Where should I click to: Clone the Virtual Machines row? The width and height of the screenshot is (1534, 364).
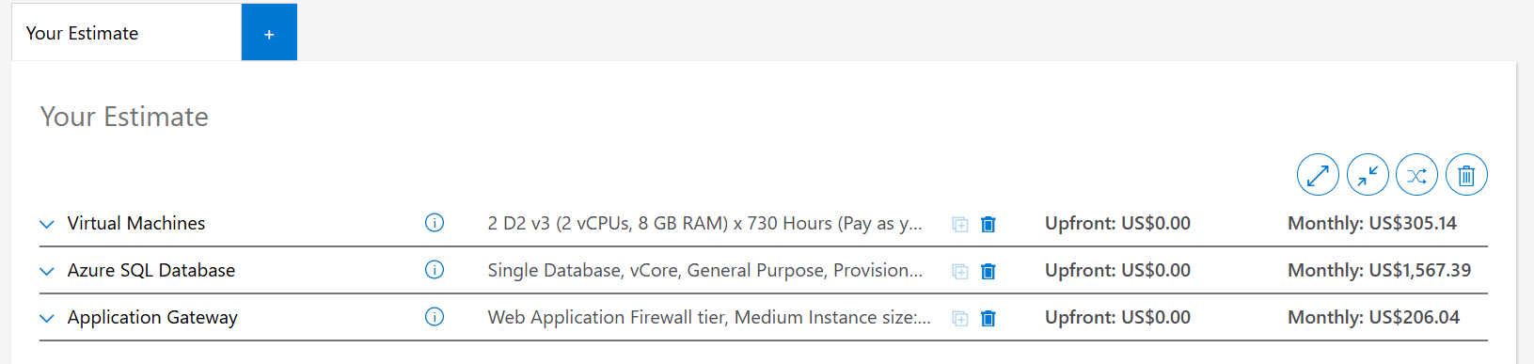pos(959,224)
